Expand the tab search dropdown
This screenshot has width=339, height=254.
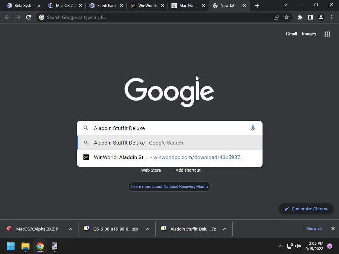(x=286, y=5)
